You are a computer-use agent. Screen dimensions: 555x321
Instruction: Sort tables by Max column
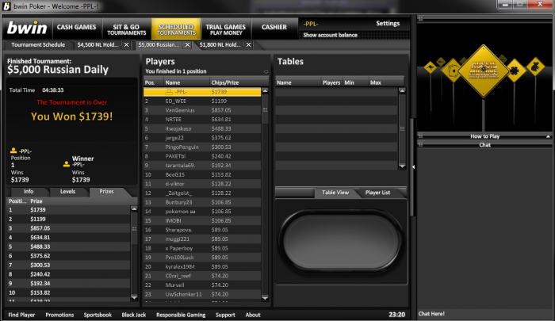coord(387,82)
